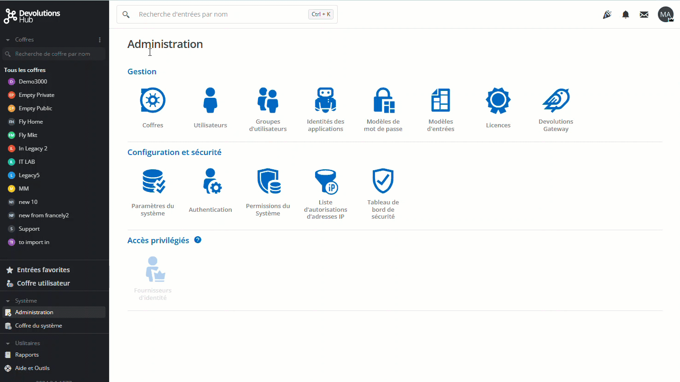
Task: Open the Coffres three-dot options menu
Action: click(x=100, y=40)
